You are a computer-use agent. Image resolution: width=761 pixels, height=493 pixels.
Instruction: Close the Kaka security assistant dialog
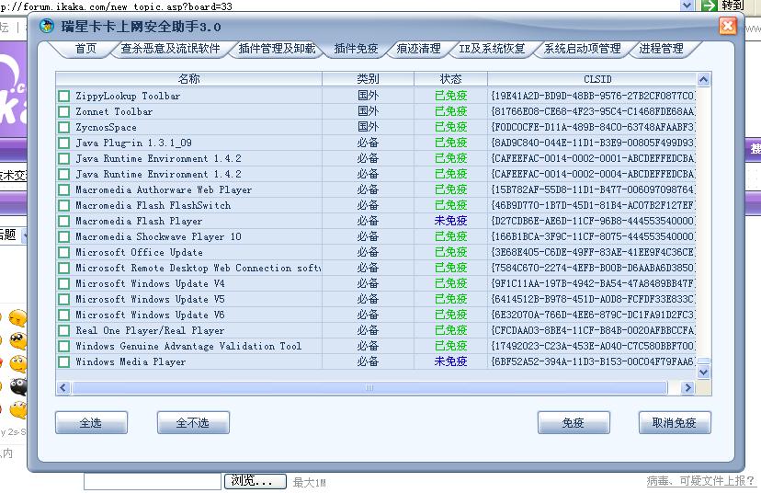pyautogui.click(x=728, y=26)
